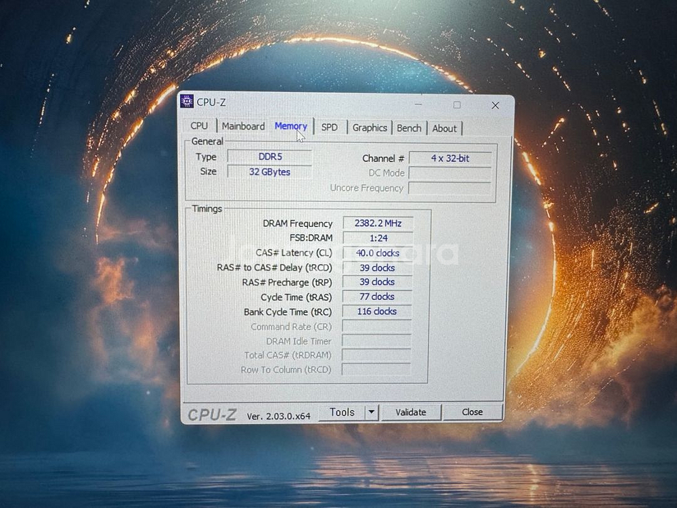677x508 pixels.
Task: Click the 32 GBytes size field
Action: 269,171
